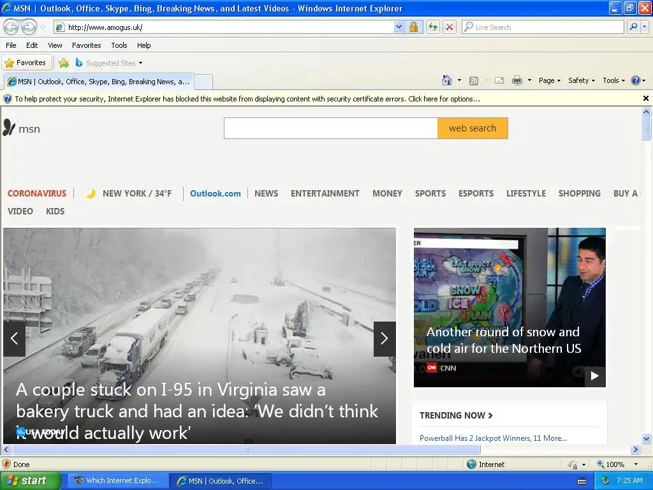Click the Stop loading red X button
The height and width of the screenshot is (490, 653).
(x=450, y=27)
